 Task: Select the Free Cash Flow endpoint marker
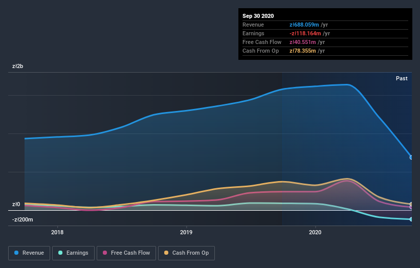tap(411, 207)
